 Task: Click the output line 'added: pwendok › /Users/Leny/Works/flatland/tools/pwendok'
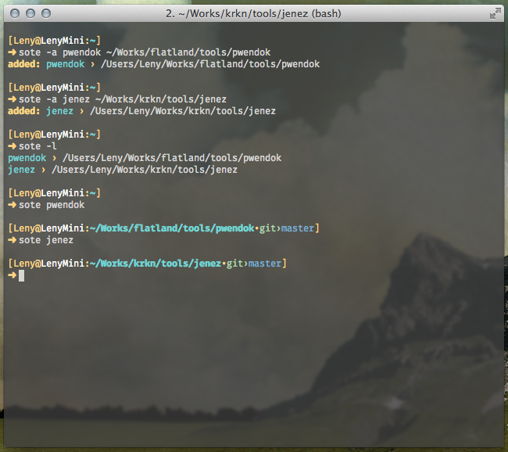[x=163, y=64]
